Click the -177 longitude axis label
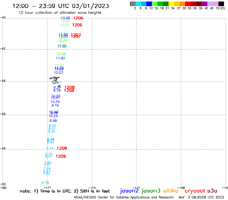The image size is (228, 200). coord(47,188)
